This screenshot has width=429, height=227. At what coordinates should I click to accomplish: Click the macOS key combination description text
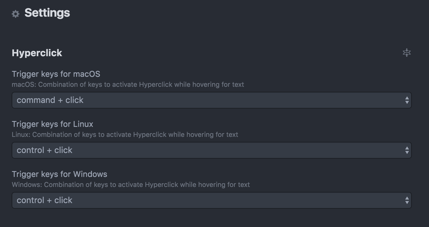point(128,85)
